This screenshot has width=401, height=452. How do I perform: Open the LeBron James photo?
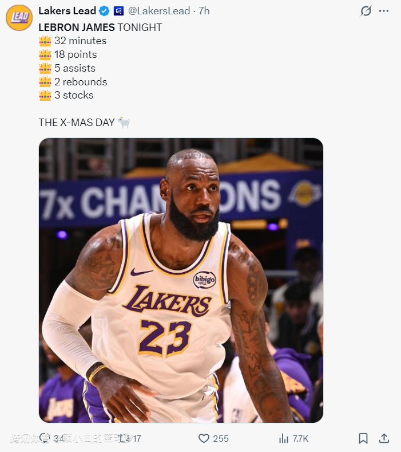coord(181,280)
